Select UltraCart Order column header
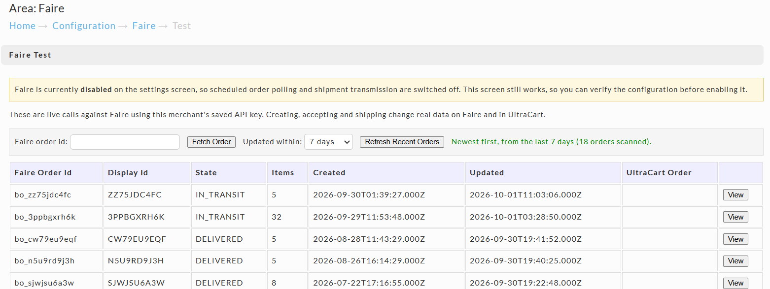 click(669, 173)
